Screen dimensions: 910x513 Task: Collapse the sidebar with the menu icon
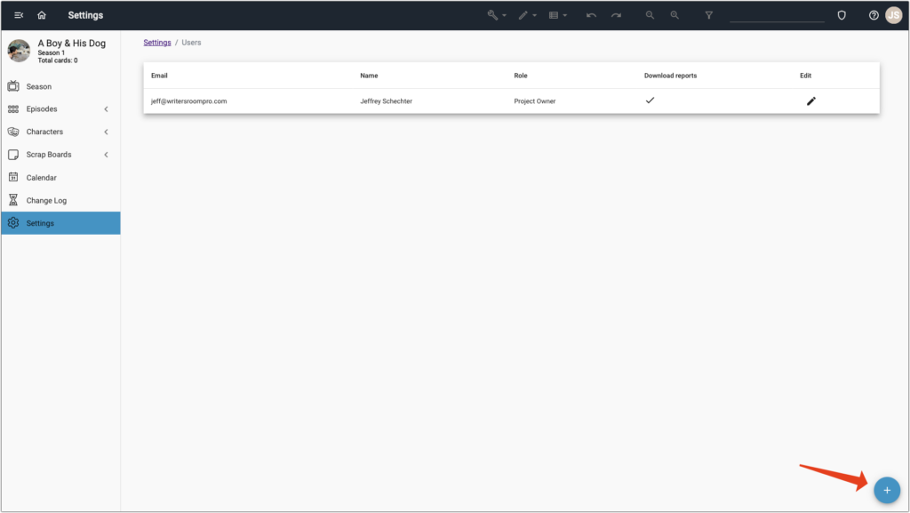tap(19, 15)
